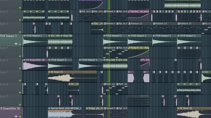This screenshot has height=118, width=211.
Task: Click the audio icon on Track 6's FX Downlifter 16 clip
Action: coord(25,60)
